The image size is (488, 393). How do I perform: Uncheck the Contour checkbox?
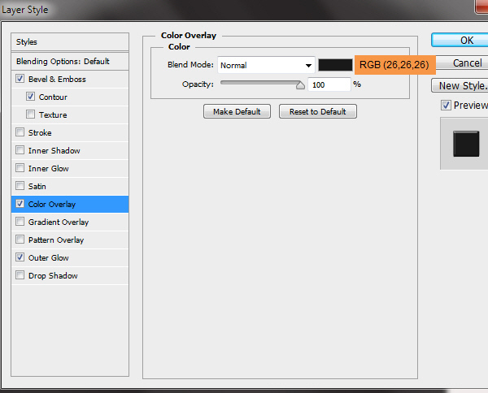coord(31,97)
